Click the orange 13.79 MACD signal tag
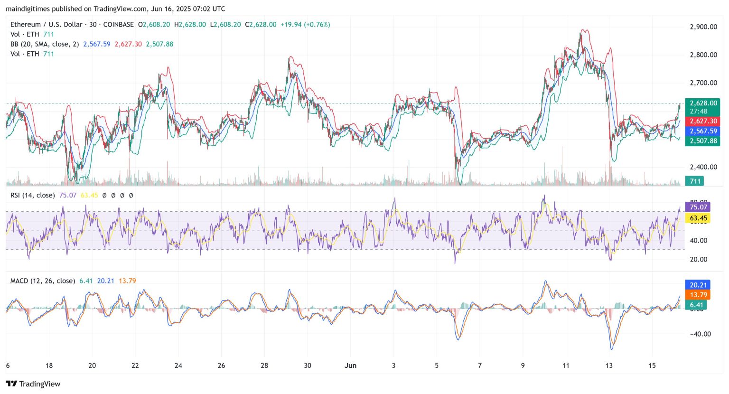Screen dimensions: 729x394 [698, 295]
